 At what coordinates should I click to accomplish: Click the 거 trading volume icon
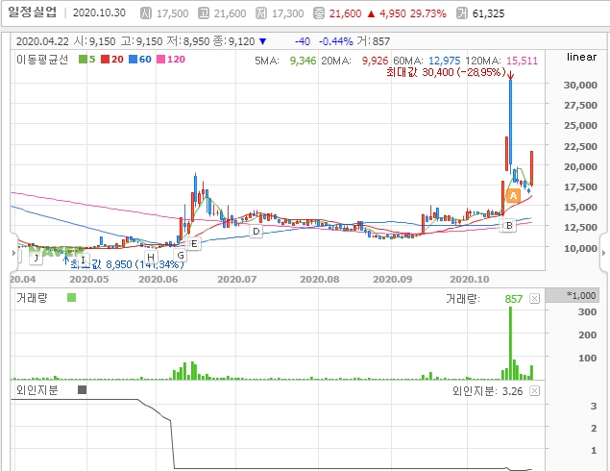(462, 13)
